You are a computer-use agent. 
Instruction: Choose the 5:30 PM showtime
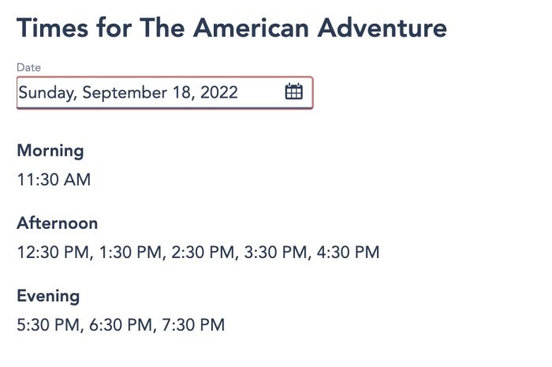(48, 324)
